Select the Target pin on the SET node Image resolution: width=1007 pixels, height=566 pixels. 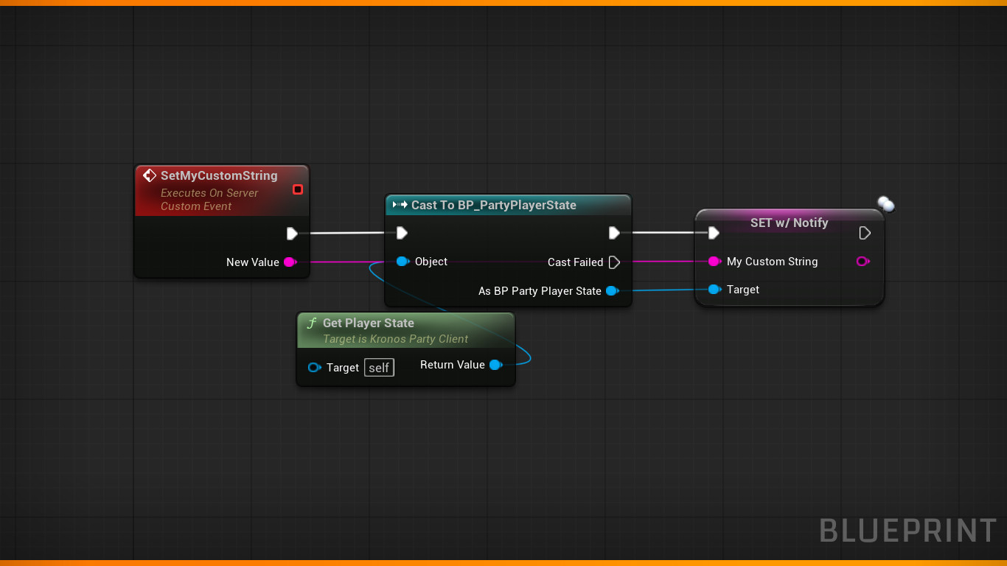tap(714, 290)
